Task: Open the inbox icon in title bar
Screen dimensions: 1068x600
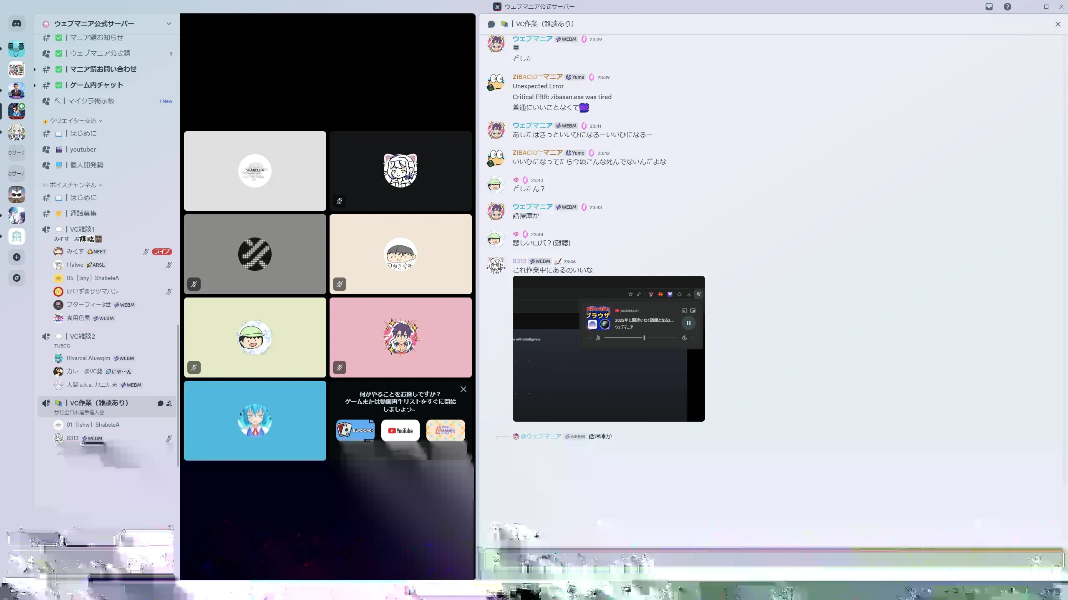Action: click(989, 7)
